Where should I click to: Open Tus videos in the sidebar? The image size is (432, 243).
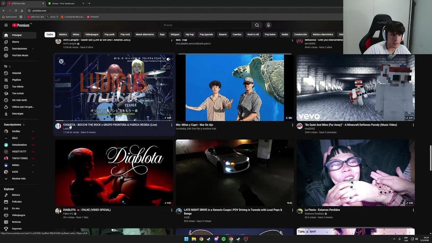click(x=19, y=86)
